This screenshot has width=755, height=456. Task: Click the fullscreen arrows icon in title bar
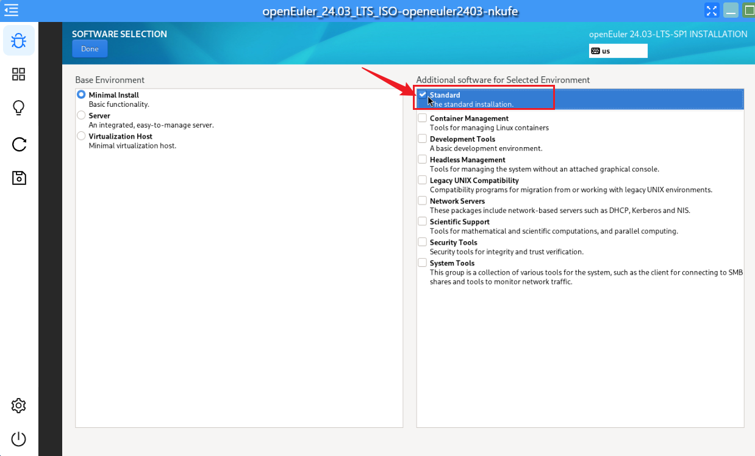(x=712, y=10)
